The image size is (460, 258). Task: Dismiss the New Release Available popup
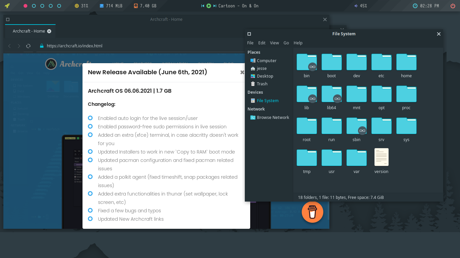pyautogui.click(x=242, y=72)
